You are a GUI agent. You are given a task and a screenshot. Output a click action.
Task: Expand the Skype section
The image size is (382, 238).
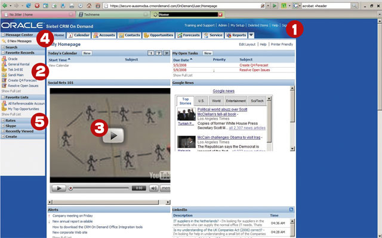tap(3, 126)
